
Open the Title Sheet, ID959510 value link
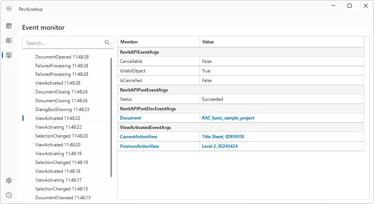click(x=223, y=136)
